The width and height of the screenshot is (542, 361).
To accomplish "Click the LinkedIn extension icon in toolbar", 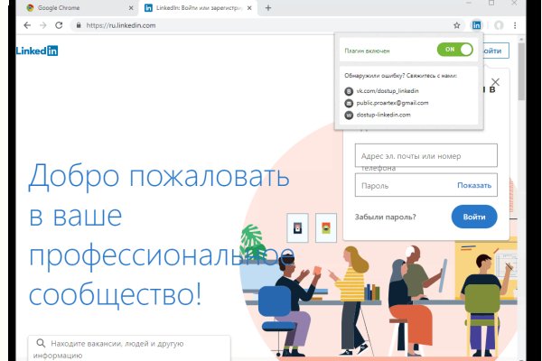I will pos(476,25).
